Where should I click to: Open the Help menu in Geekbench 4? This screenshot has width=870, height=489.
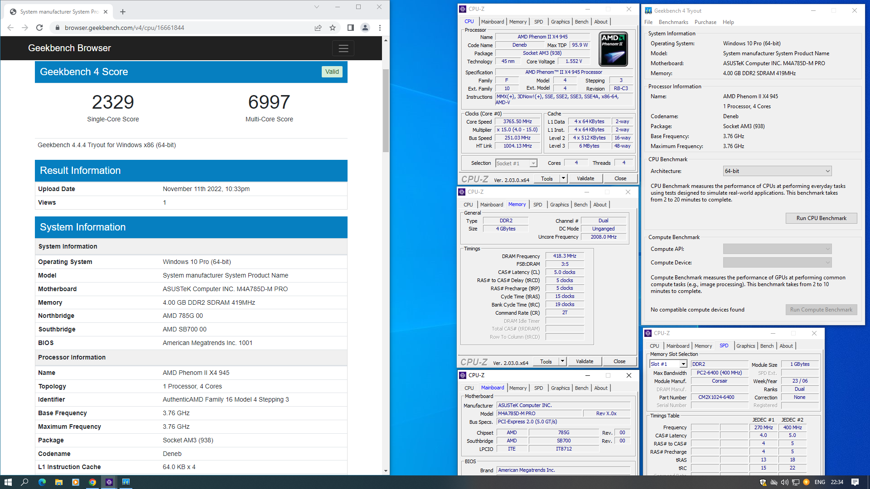coord(728,22)
